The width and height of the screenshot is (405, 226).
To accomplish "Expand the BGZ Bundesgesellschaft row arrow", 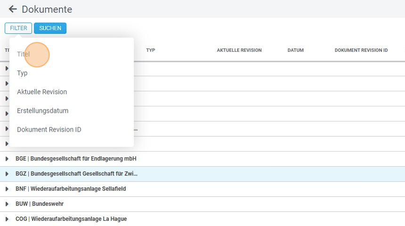I will pyautogui.click(x=7, y=174).
